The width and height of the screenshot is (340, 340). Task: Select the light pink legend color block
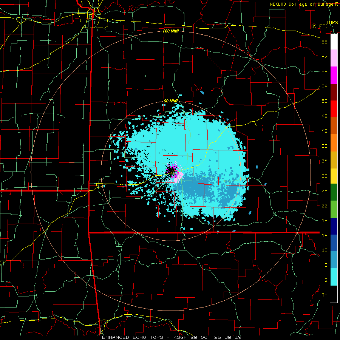pyautogui.click(x=334, y=58)
